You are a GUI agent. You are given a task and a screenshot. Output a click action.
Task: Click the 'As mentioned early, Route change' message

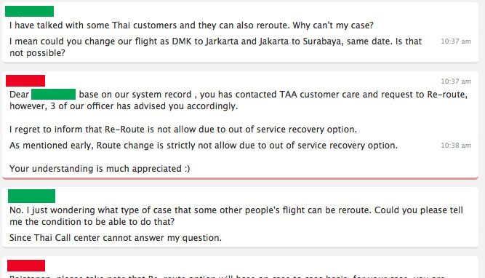[204, 146]
